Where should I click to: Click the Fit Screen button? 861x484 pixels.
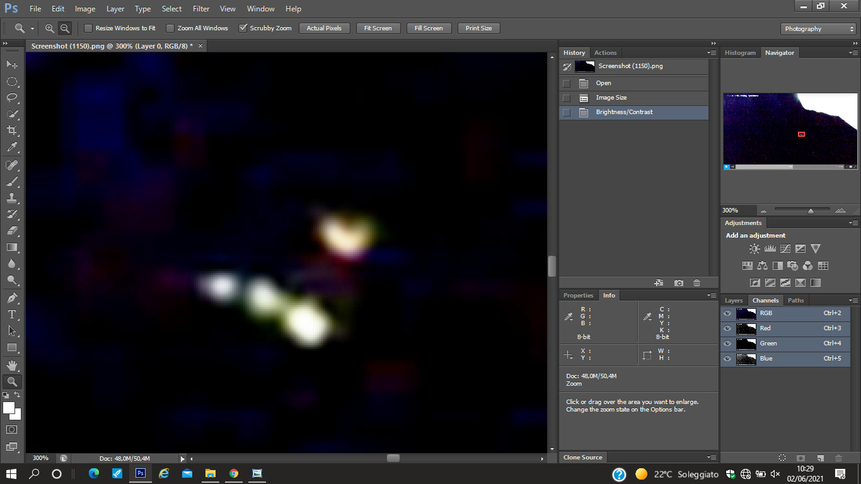[378, 28]
